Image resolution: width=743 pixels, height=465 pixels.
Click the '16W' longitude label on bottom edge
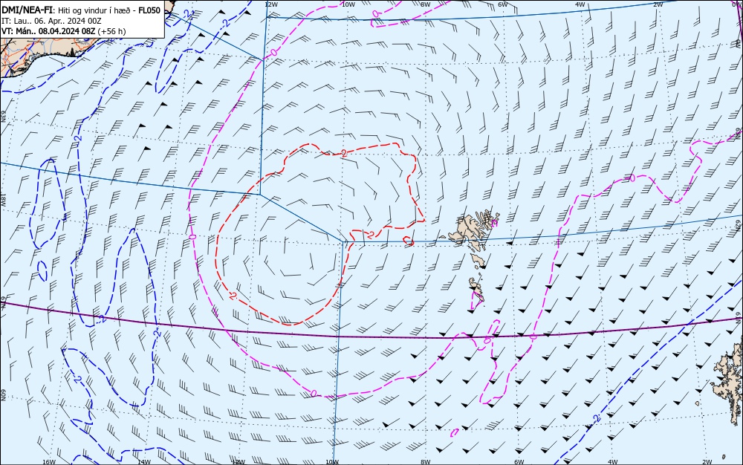point(49,462)
